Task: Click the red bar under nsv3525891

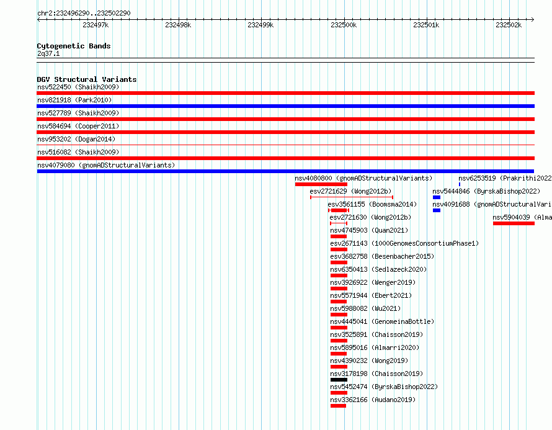Action: coord(339,341)
